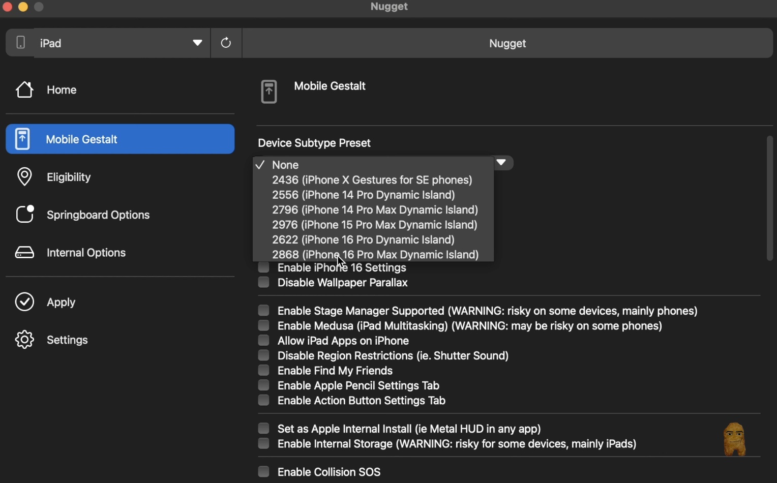Go to Internal Options page
The height and width of the screenshot is (483, 777).
click(120, 253)
